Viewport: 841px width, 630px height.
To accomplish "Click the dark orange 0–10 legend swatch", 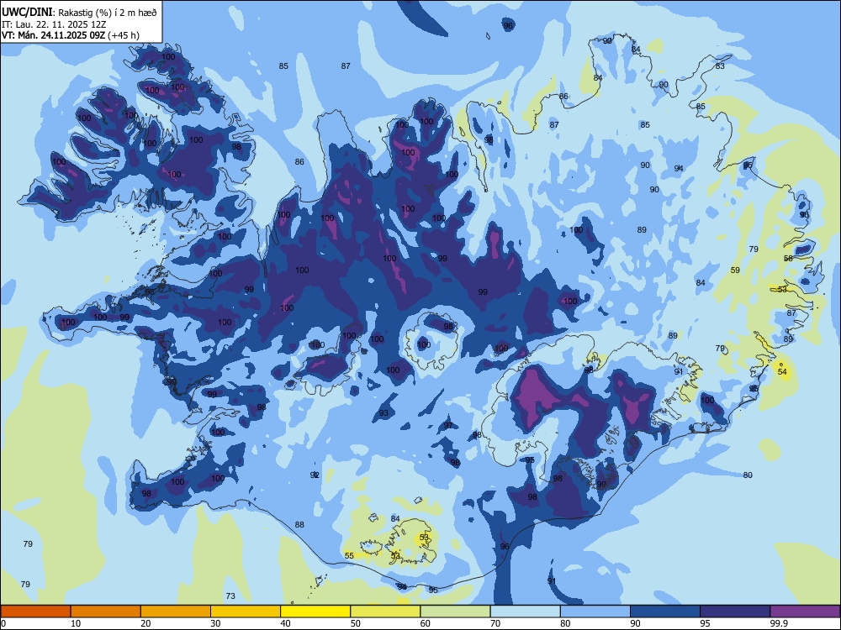I will tap(35, 612).
